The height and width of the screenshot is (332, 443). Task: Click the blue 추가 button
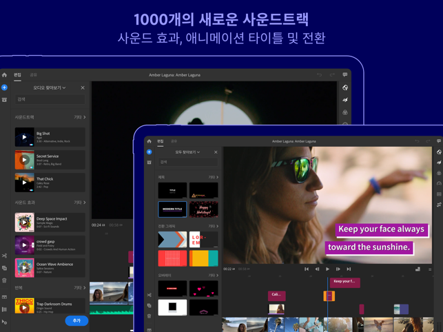76,321
